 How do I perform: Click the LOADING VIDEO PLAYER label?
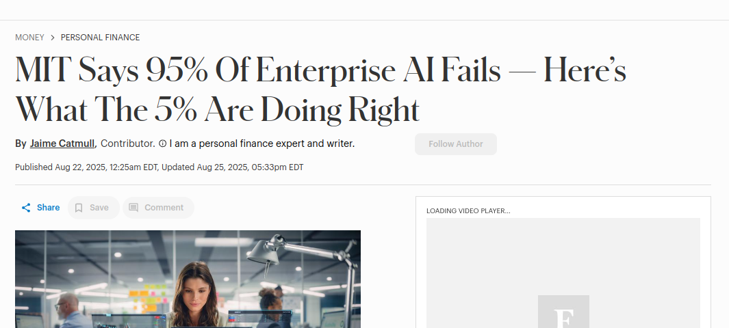(x=468, y=210)
